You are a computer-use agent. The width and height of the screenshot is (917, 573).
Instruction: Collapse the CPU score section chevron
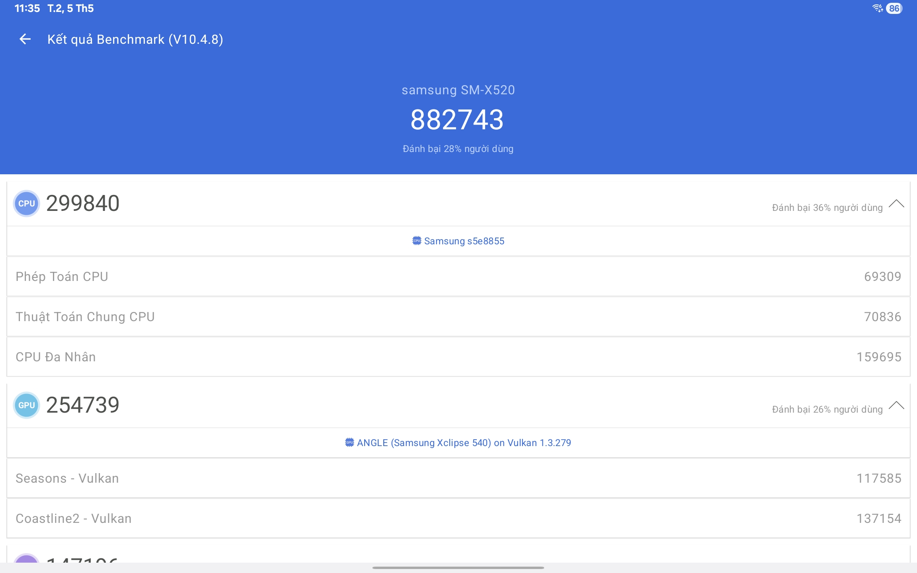(x=896, y=204)
